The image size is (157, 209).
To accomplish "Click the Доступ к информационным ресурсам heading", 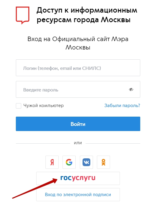I will (x=87, y=15).
